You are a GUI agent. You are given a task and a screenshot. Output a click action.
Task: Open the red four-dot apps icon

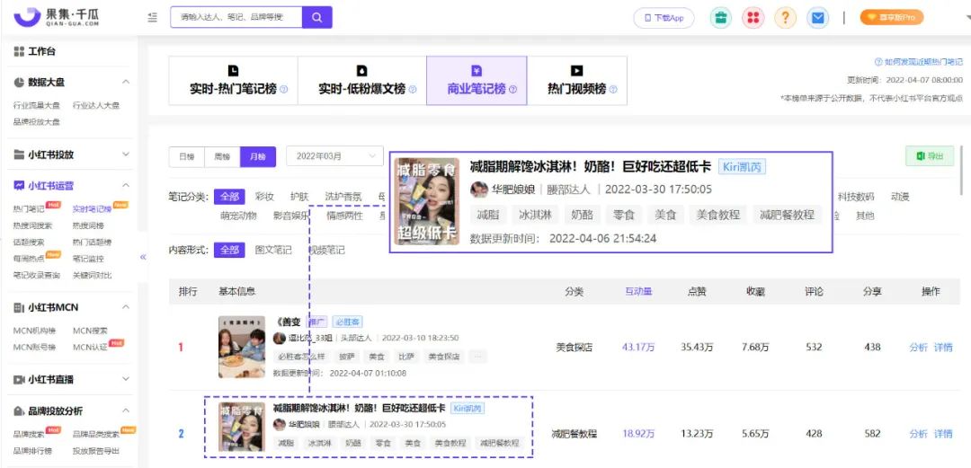click(x=753, y=17)
